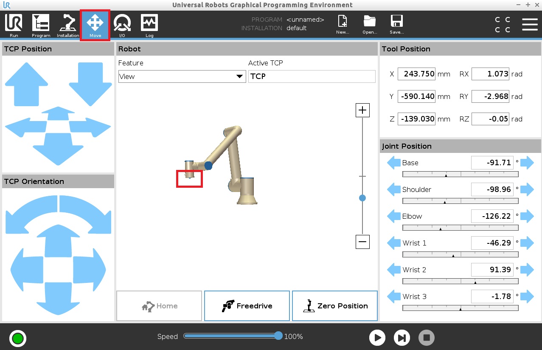Click the safety checksum CCCC display
The image size is (542, 350).
point(503,25)
